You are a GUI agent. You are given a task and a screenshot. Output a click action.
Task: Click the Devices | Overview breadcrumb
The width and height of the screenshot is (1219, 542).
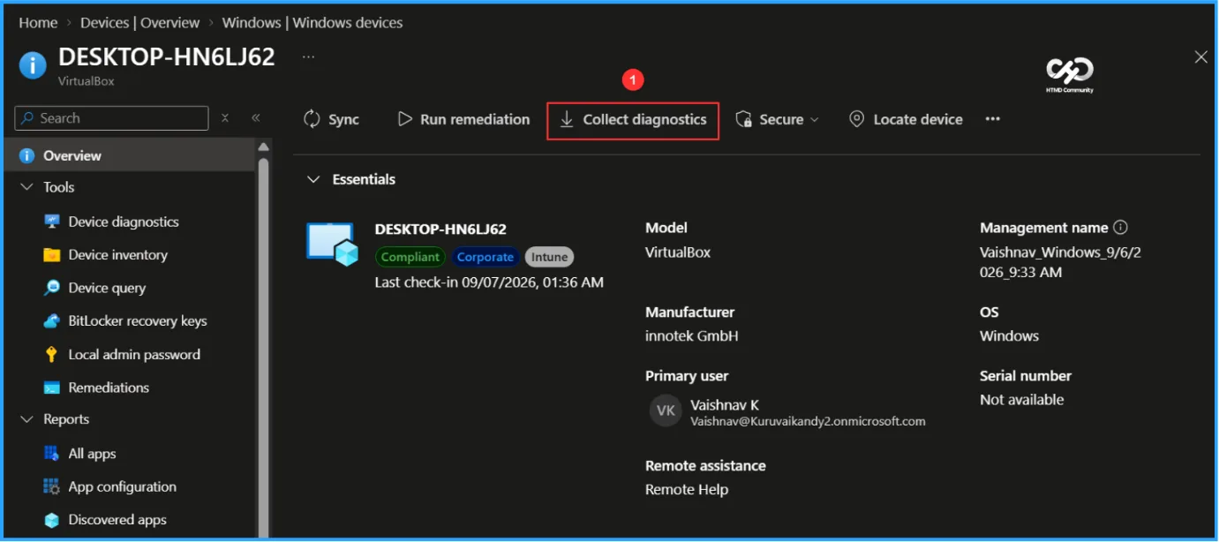click(x=140, y=22)
